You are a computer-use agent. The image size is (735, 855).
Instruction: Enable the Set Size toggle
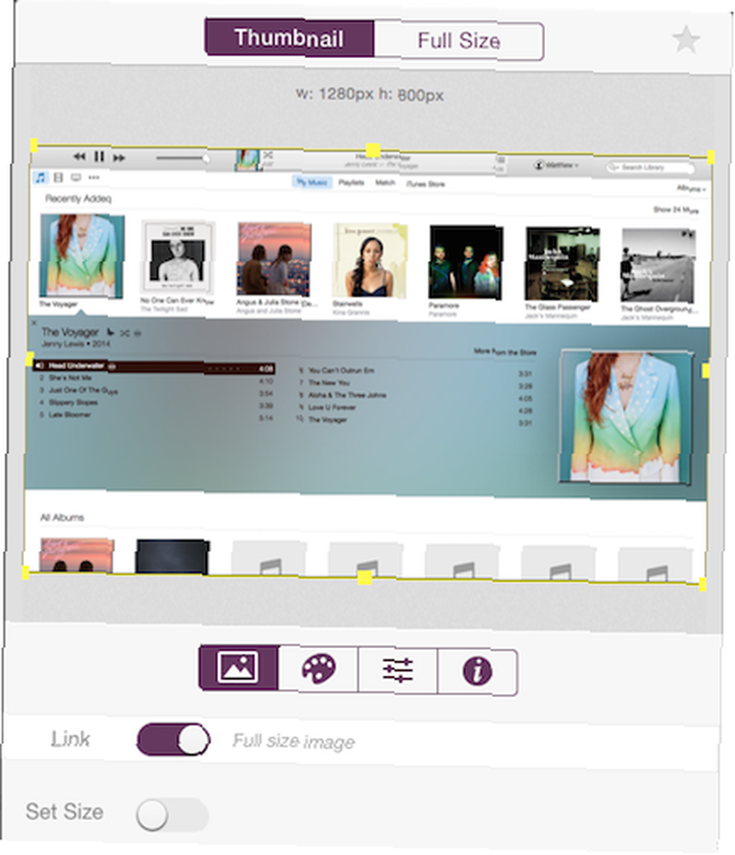pos(172,815)
